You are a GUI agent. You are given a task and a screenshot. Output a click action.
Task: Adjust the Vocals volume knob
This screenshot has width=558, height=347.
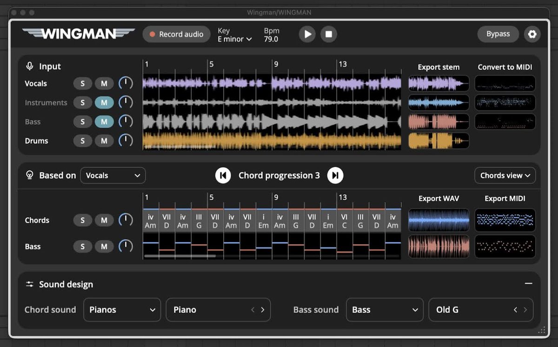click(x=126, y=84)
